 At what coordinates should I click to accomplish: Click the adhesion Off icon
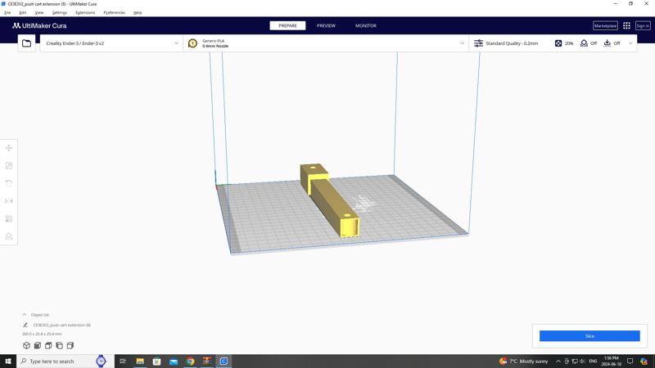pyautogui.click(x=607, y=43)
